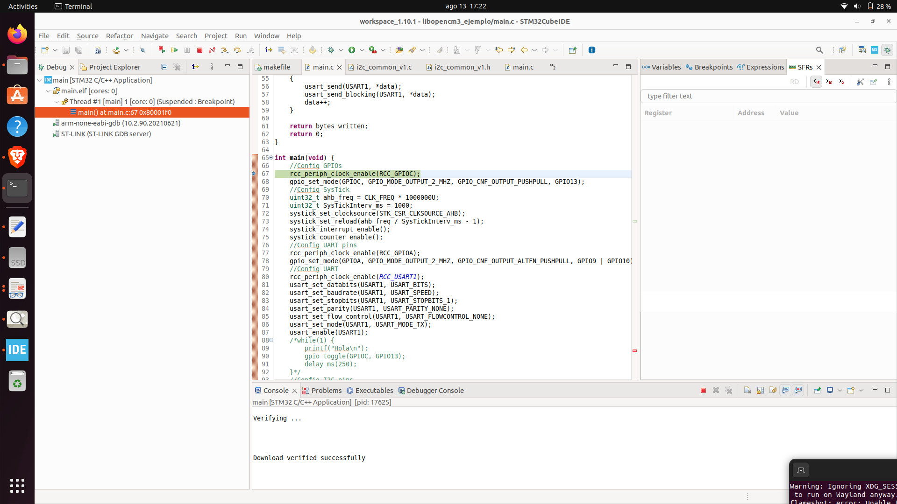Toggle Scroll Lock in the Console
897x504 pixels.
pos(760,391)
